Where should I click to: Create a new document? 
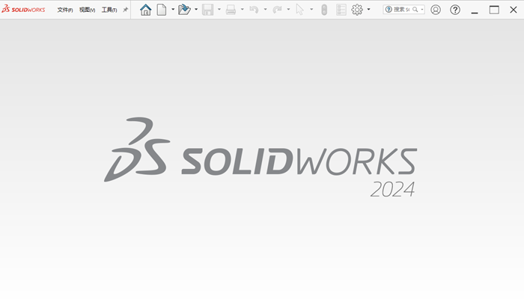(162, 10)
